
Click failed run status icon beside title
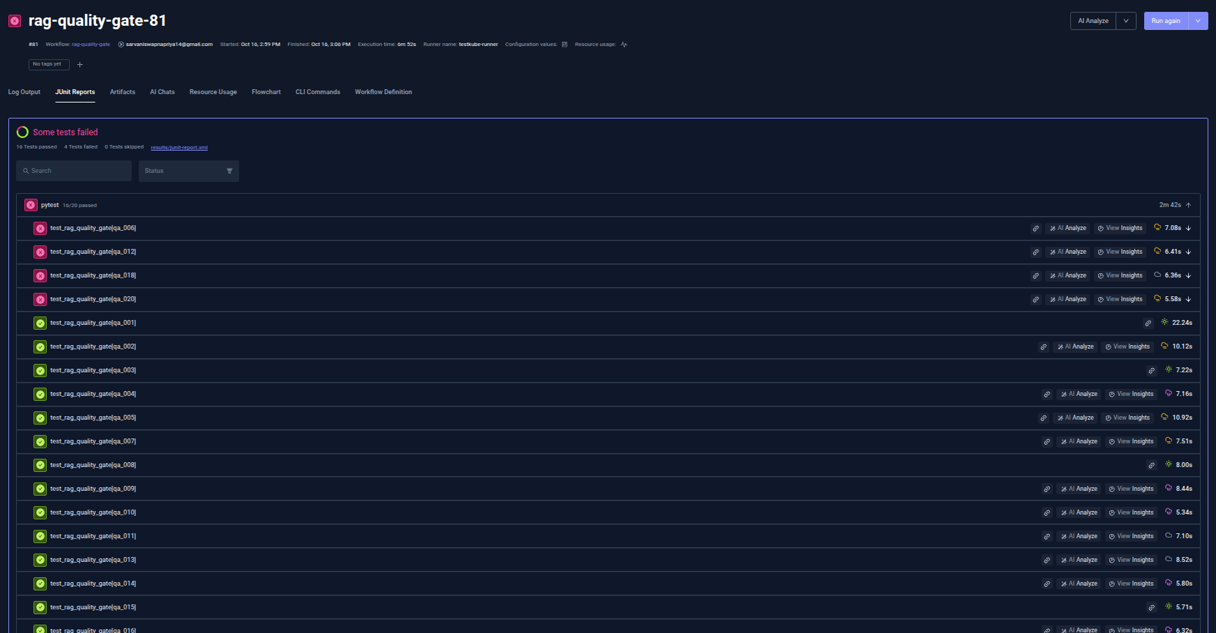click(15, 21)
